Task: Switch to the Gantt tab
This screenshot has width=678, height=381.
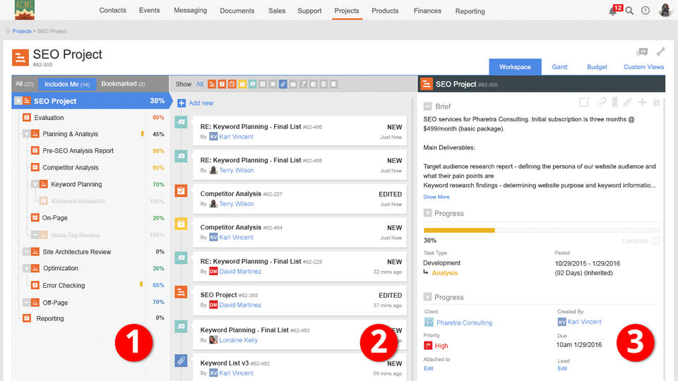Action: click(559, 67)
